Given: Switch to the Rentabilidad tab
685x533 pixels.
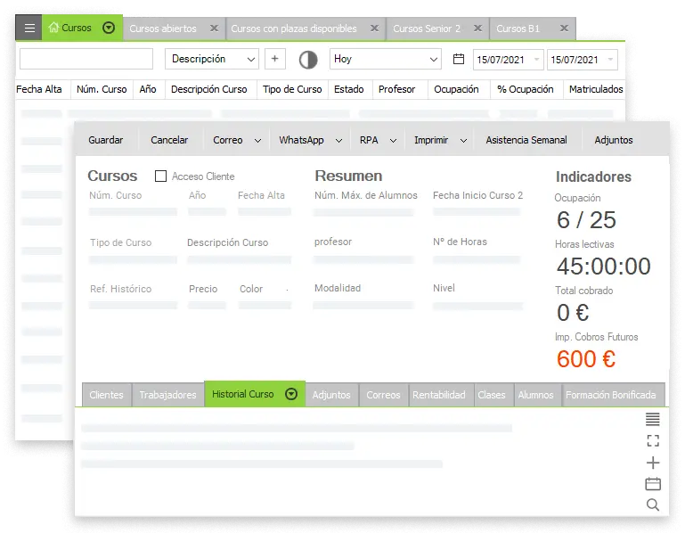Looking at the screenshot, I should (x=438, y=395).
